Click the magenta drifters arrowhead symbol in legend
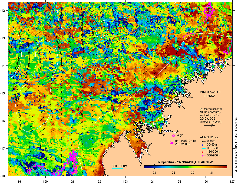 pyautogui.click(x=171, y=143)
